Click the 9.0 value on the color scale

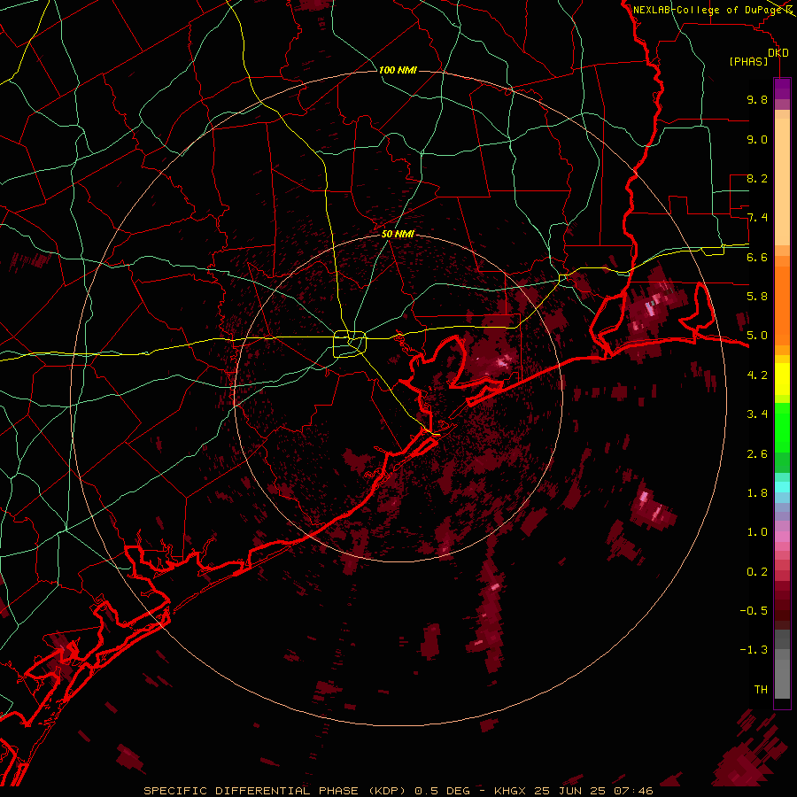pos(757,139)
